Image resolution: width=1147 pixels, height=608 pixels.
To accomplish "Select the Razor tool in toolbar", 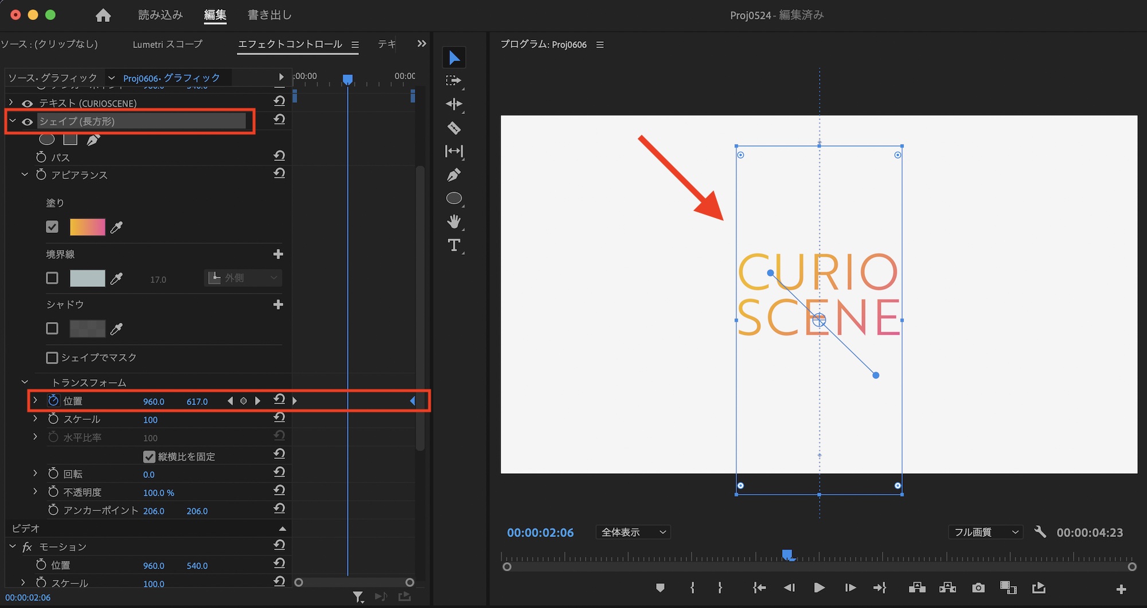I will (x=454, y=128).
